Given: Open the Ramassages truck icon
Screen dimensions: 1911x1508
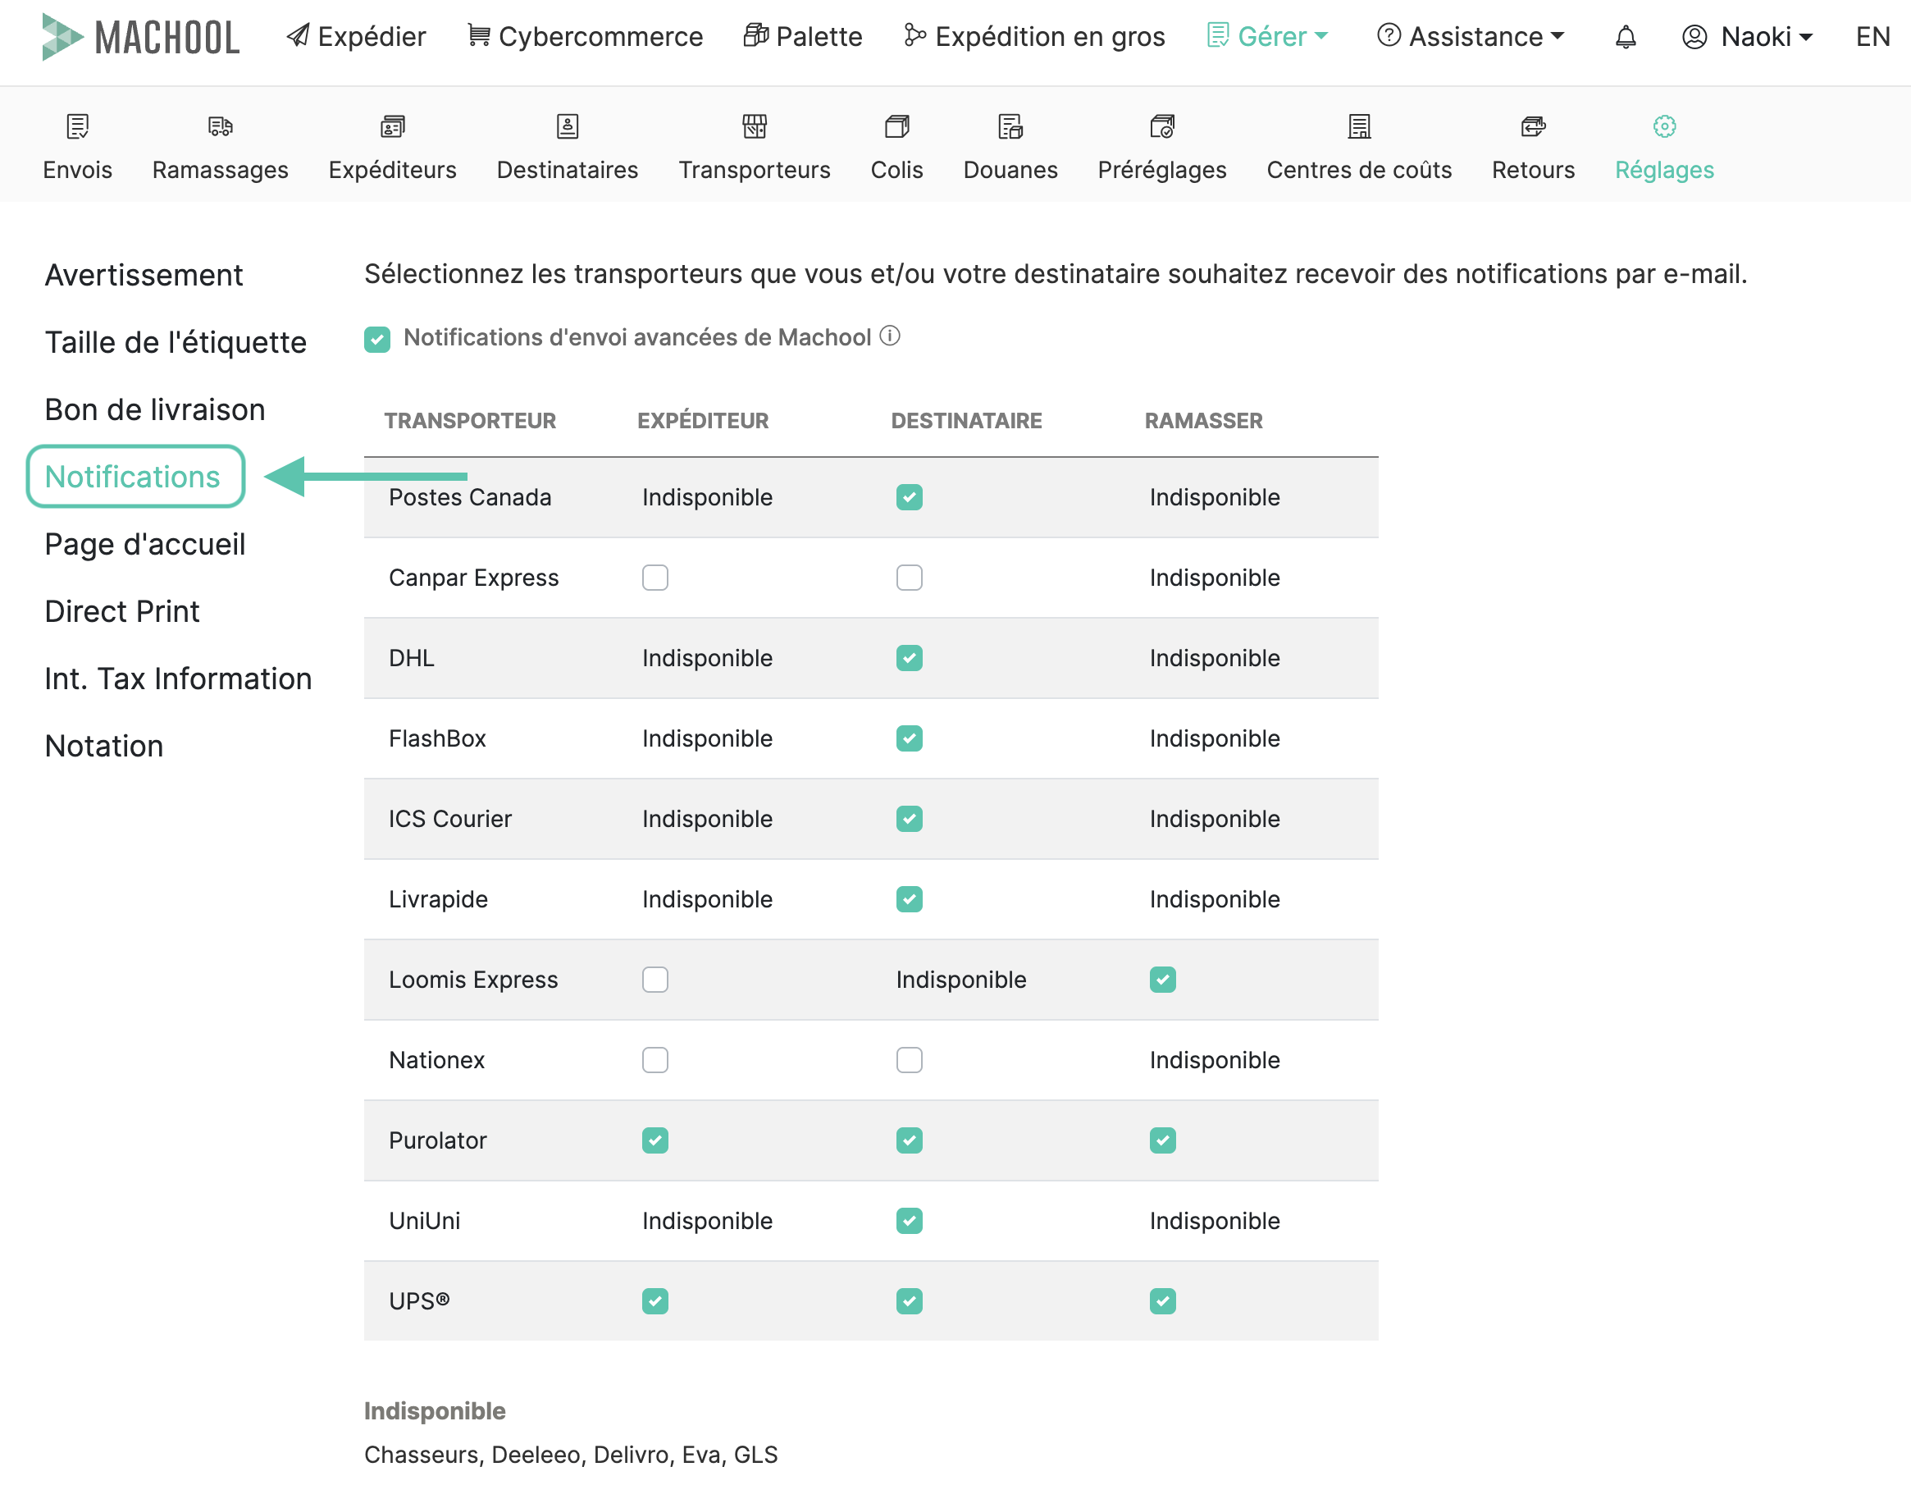Looking at the screenshot, I should coord(220,126).
